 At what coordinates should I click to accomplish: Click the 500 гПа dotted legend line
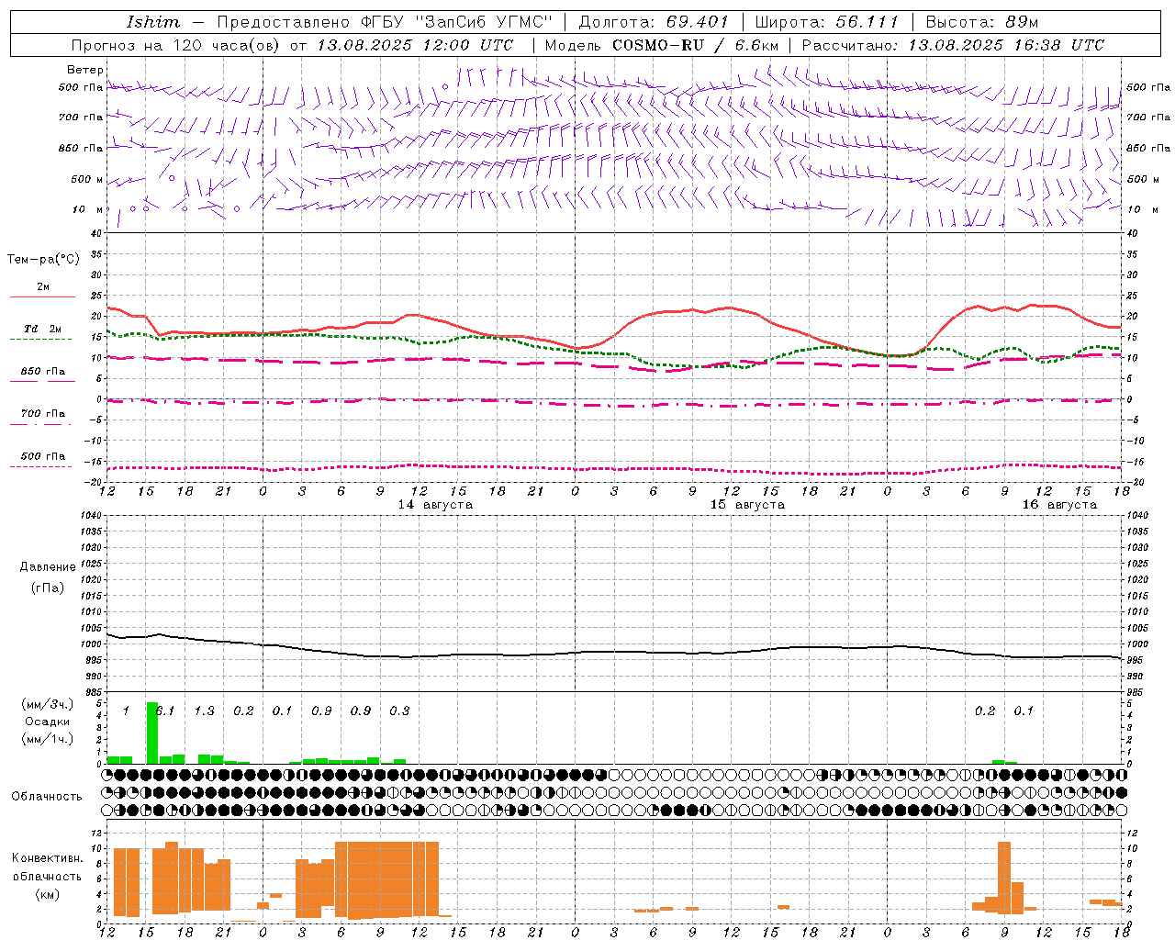tap(40, 466)
